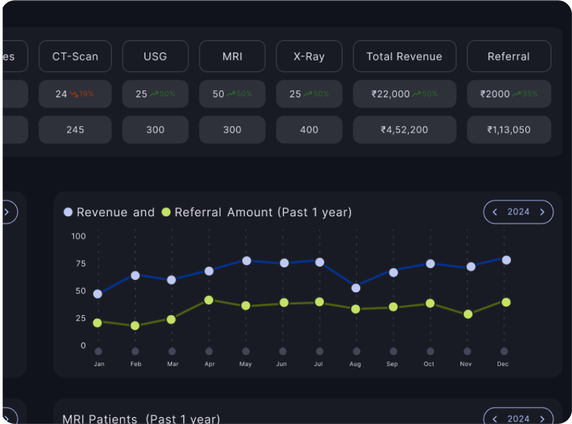Click the May revenue data point

[x=246, y=261]
